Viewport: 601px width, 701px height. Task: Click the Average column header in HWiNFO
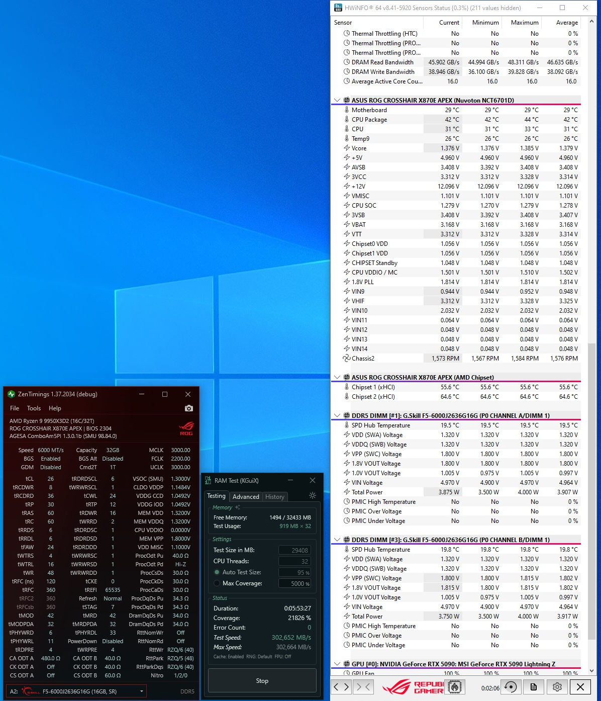click(561, 23)
